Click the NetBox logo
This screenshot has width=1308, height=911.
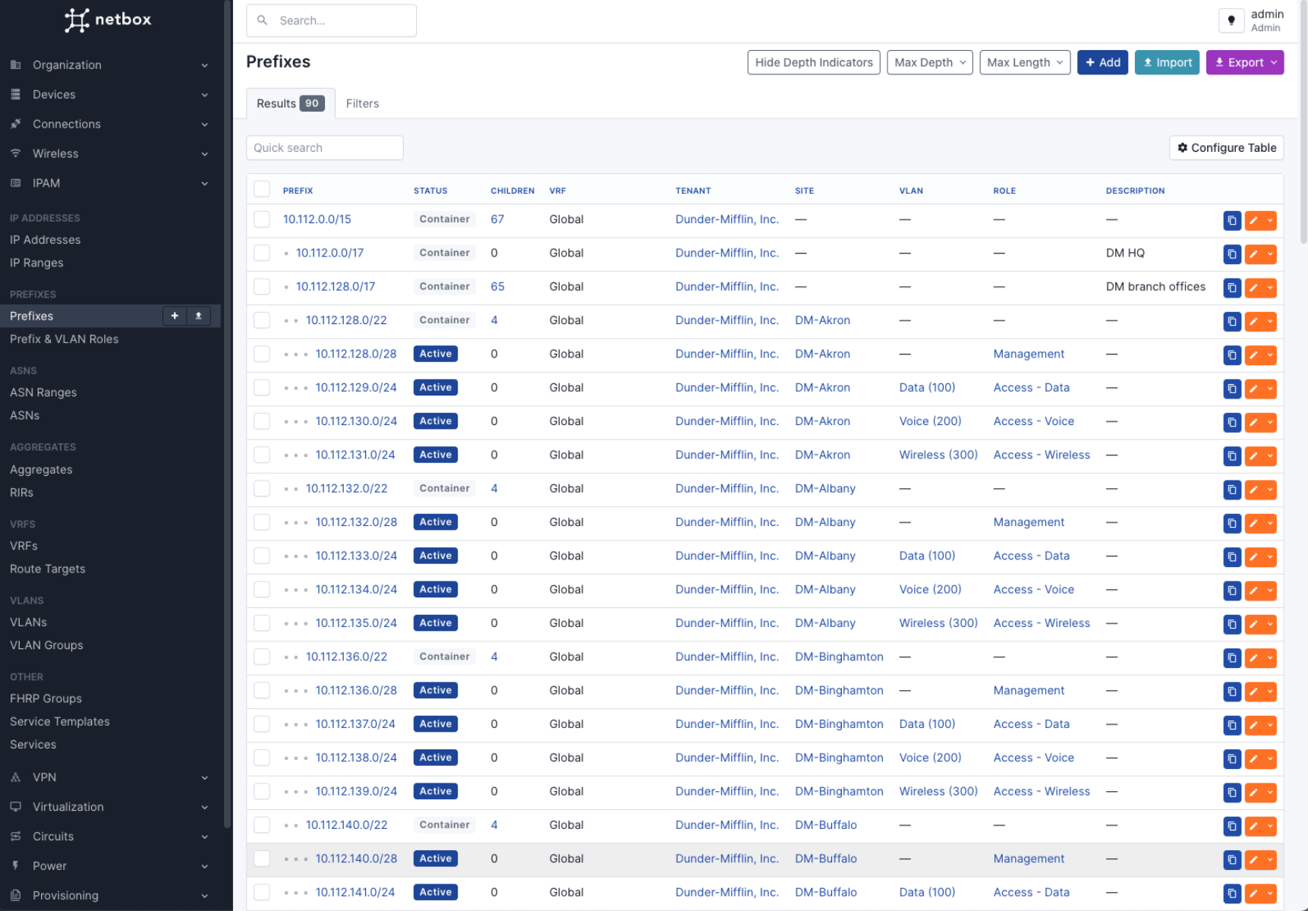[109, 20]
